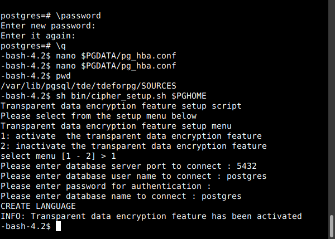
Task: Click menu option "1: activate" line
Action: click(131, 136)
